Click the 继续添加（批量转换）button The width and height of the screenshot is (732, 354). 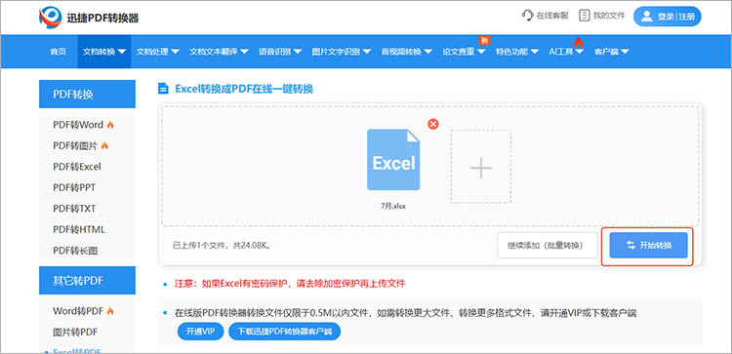click(548, 246)
